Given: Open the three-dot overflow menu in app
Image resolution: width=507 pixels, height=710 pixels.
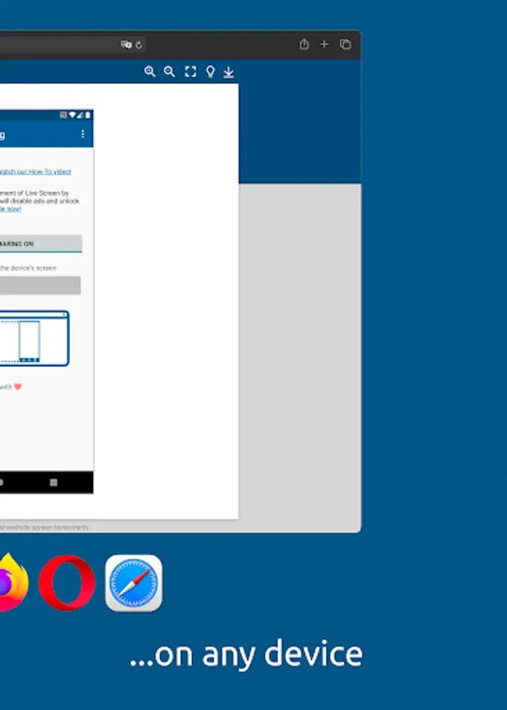Looking at the screenshot, I should 82,134.
